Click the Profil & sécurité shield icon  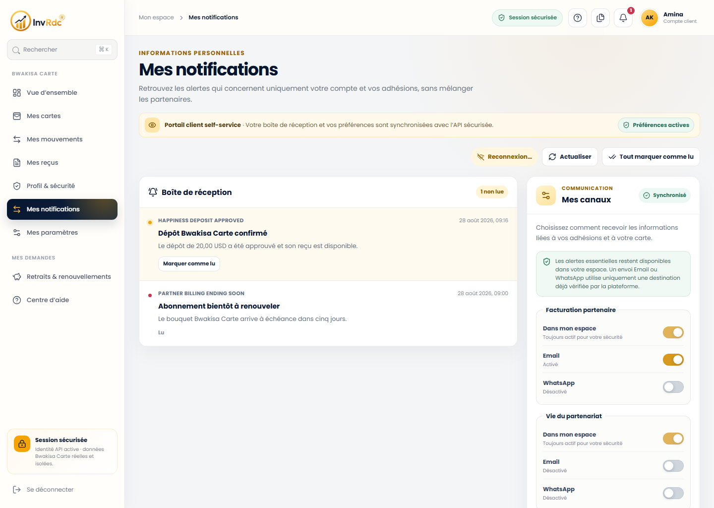tap(17, 186)
